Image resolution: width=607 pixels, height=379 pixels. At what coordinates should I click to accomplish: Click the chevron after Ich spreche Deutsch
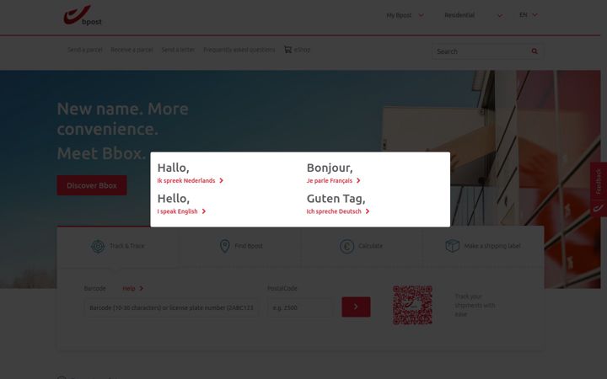coord(368,211)
